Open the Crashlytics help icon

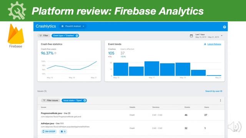tap(224, 27)
